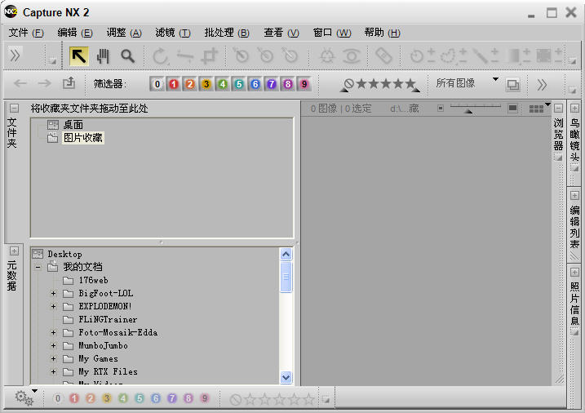Click the Rotate tool icon
Screen dimensions: 585x413
(x=161, y=56)
